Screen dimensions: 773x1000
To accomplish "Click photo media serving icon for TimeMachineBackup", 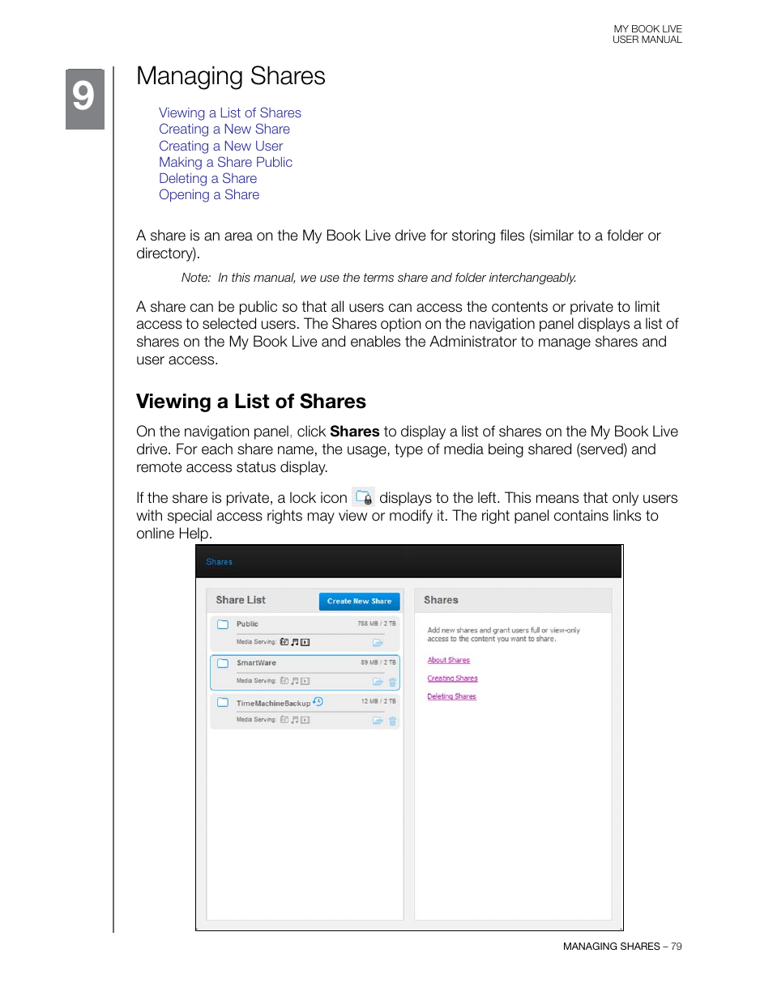I will click(284, 720).
